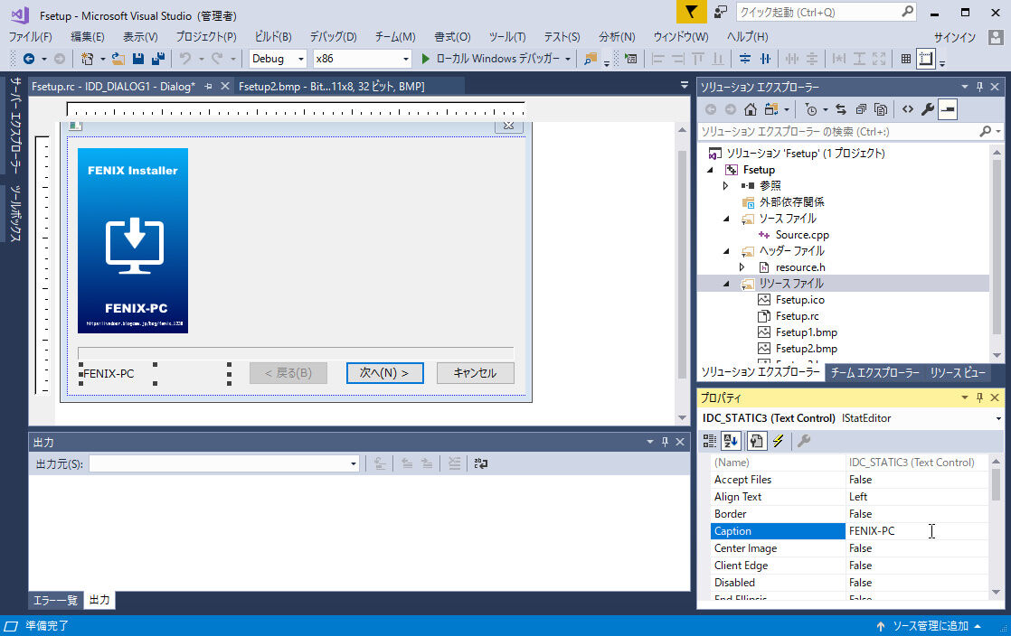Open the サーバー エクスプローラー side tab
1011x636 pixels.
[15, 125]
